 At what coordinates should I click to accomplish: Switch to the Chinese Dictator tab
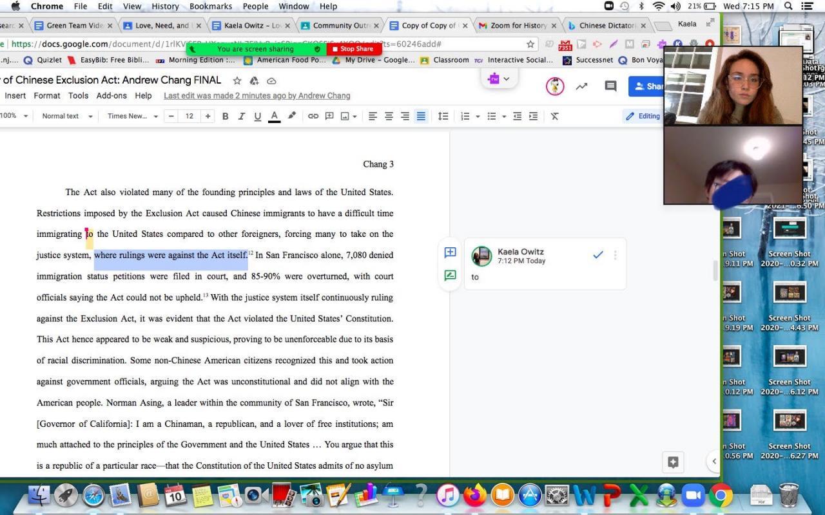[x=607, y=26]
